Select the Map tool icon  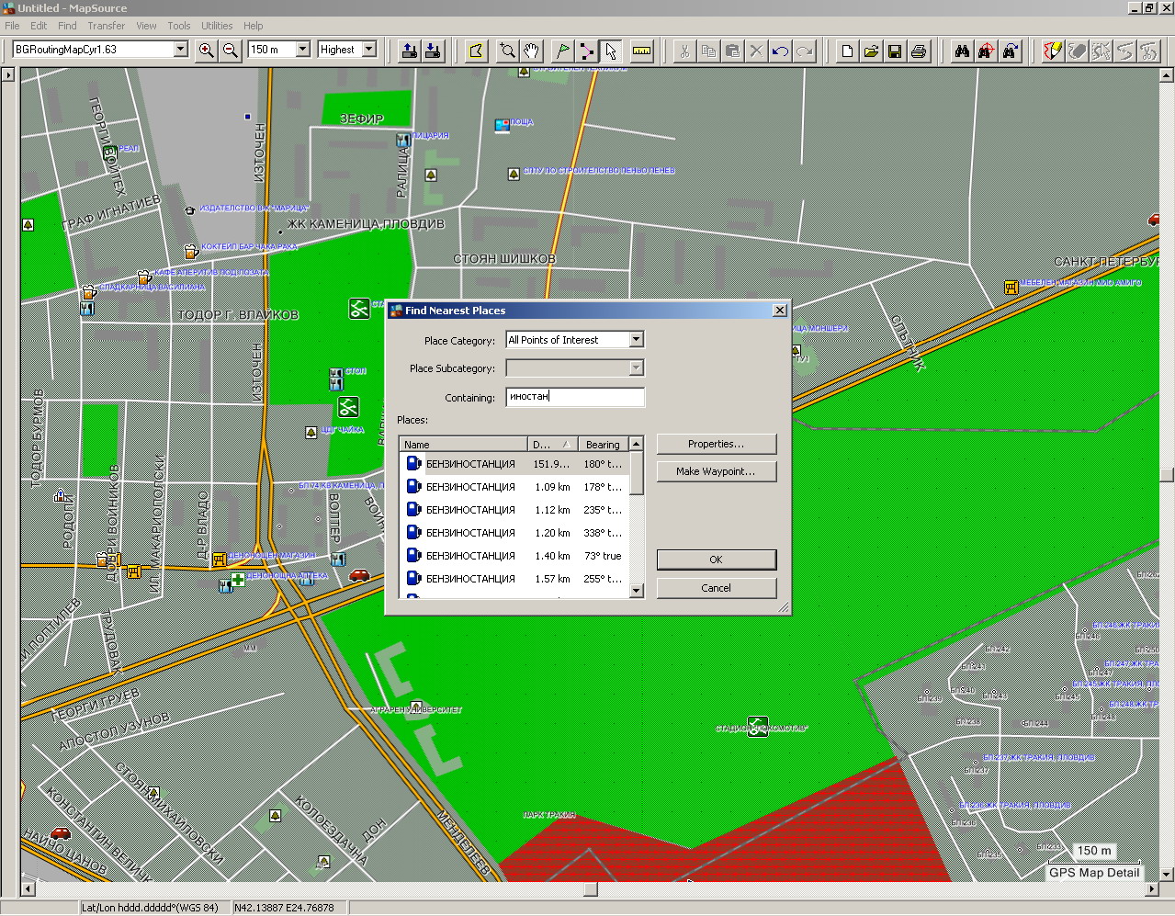pyautogui.click(x=476, y=51)
